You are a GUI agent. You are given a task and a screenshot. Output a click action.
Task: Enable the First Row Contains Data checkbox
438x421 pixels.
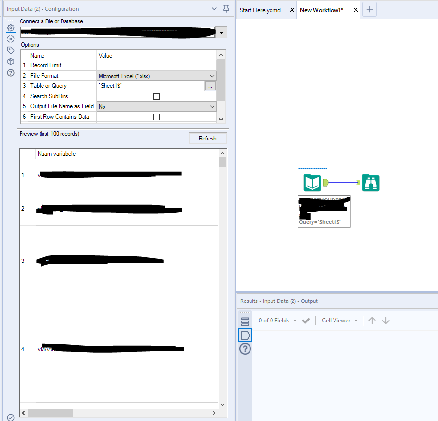point(156,117)
